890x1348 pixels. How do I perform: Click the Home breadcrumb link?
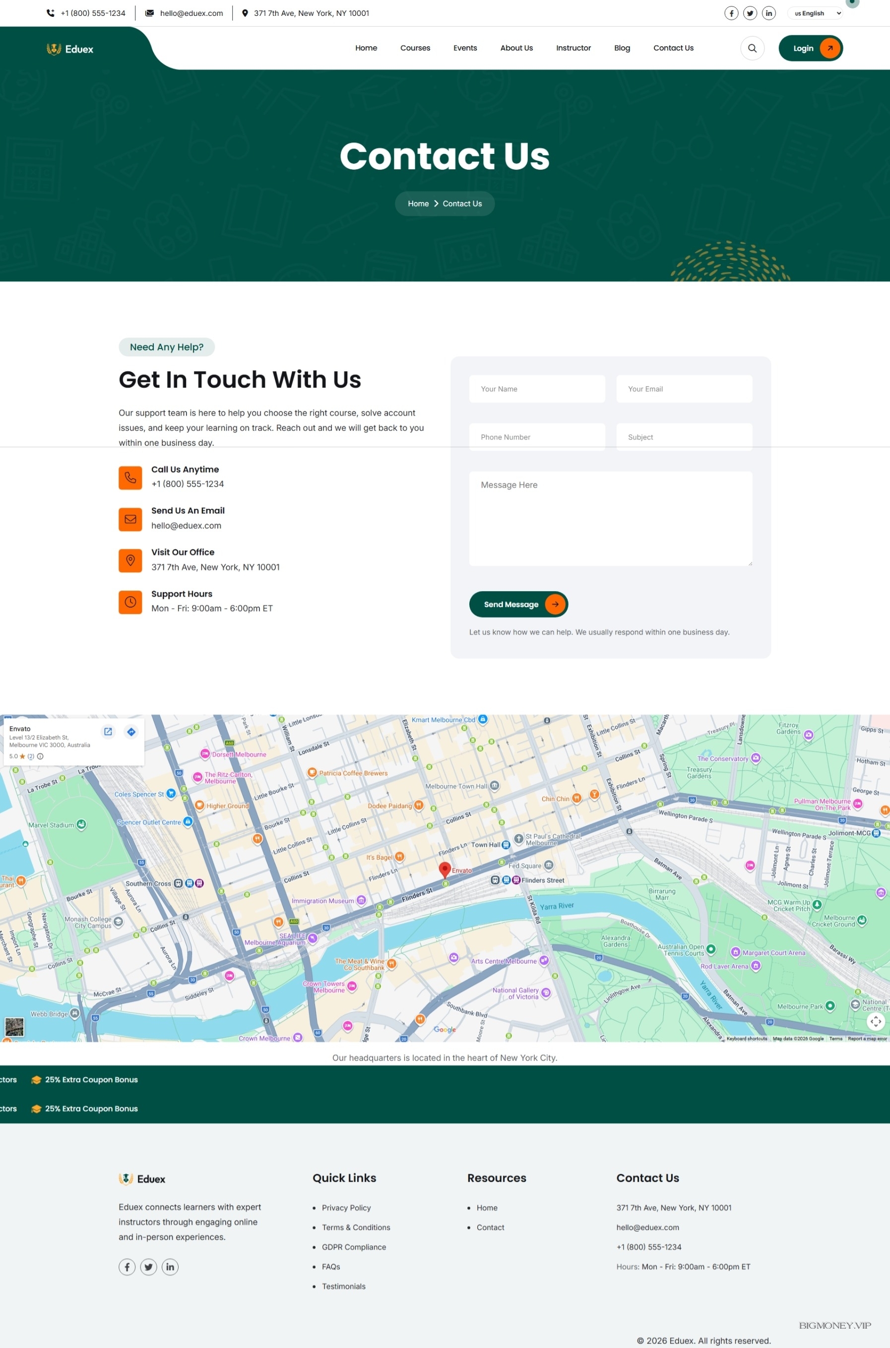418,204
